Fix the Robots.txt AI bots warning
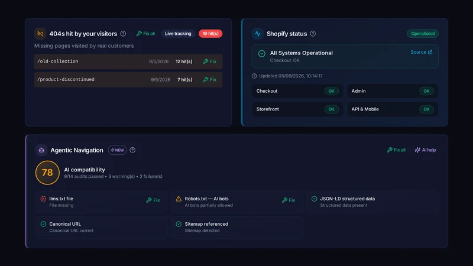The image size is (473, 266). (289, 200)
